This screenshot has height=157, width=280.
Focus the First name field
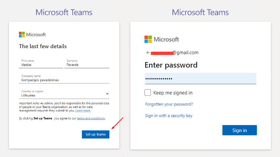[41, 65]
